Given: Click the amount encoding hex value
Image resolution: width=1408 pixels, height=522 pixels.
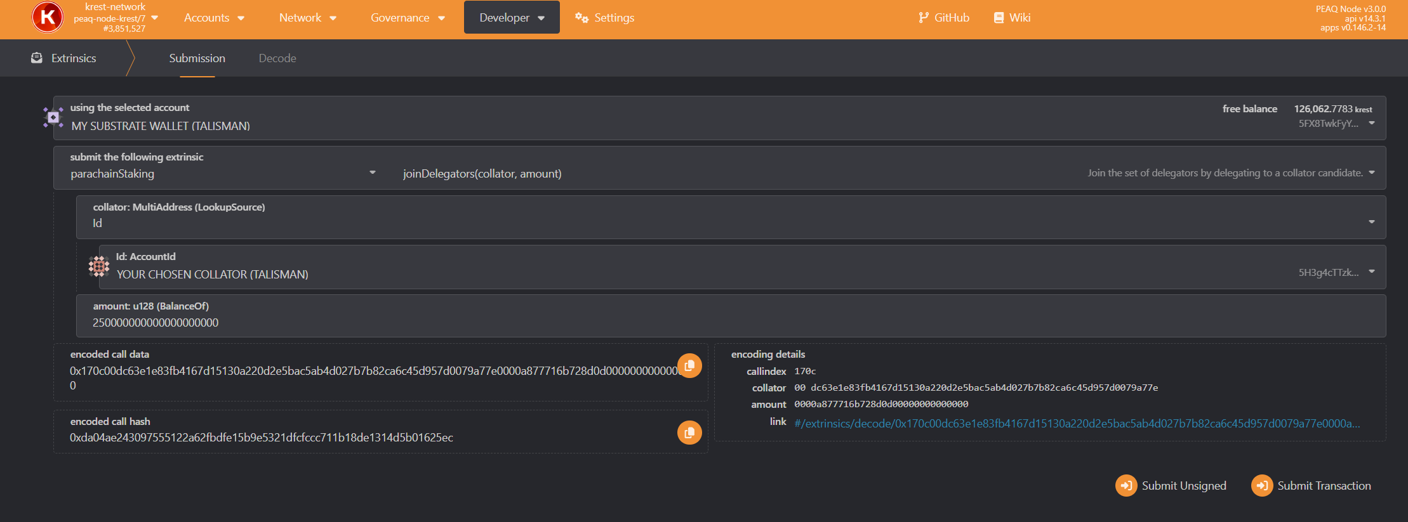Looking at the screenshot, I should 881,404.
